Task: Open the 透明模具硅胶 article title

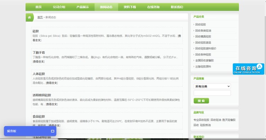Action: point(42,95)
